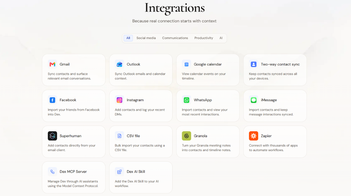Click the Zapier asterisk icon
Screen dimensions: 351x196
point(254,136)
